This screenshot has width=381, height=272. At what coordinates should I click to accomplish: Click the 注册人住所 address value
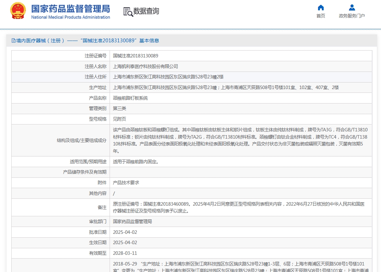coord(168,77)
